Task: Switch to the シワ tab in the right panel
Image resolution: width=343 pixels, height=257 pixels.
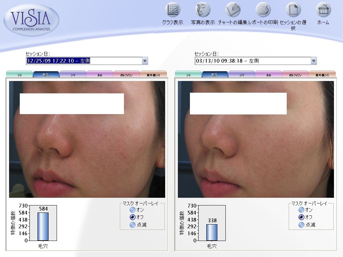Action: (242, 75)
